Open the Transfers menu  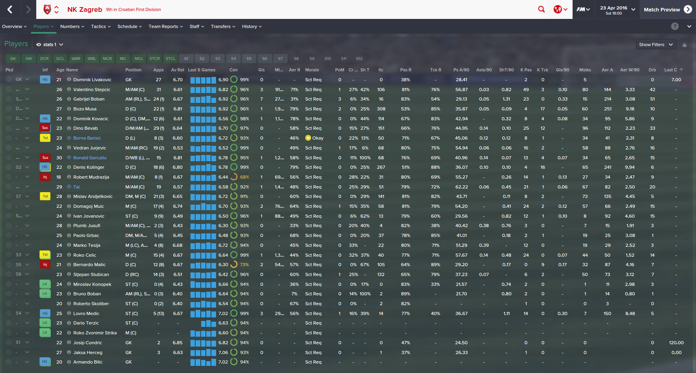click(x=223, y=26)
